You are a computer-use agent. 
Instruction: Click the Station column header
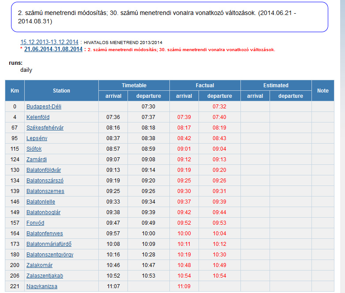61,91
